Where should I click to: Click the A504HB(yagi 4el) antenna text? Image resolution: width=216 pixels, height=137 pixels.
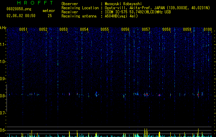121,16
